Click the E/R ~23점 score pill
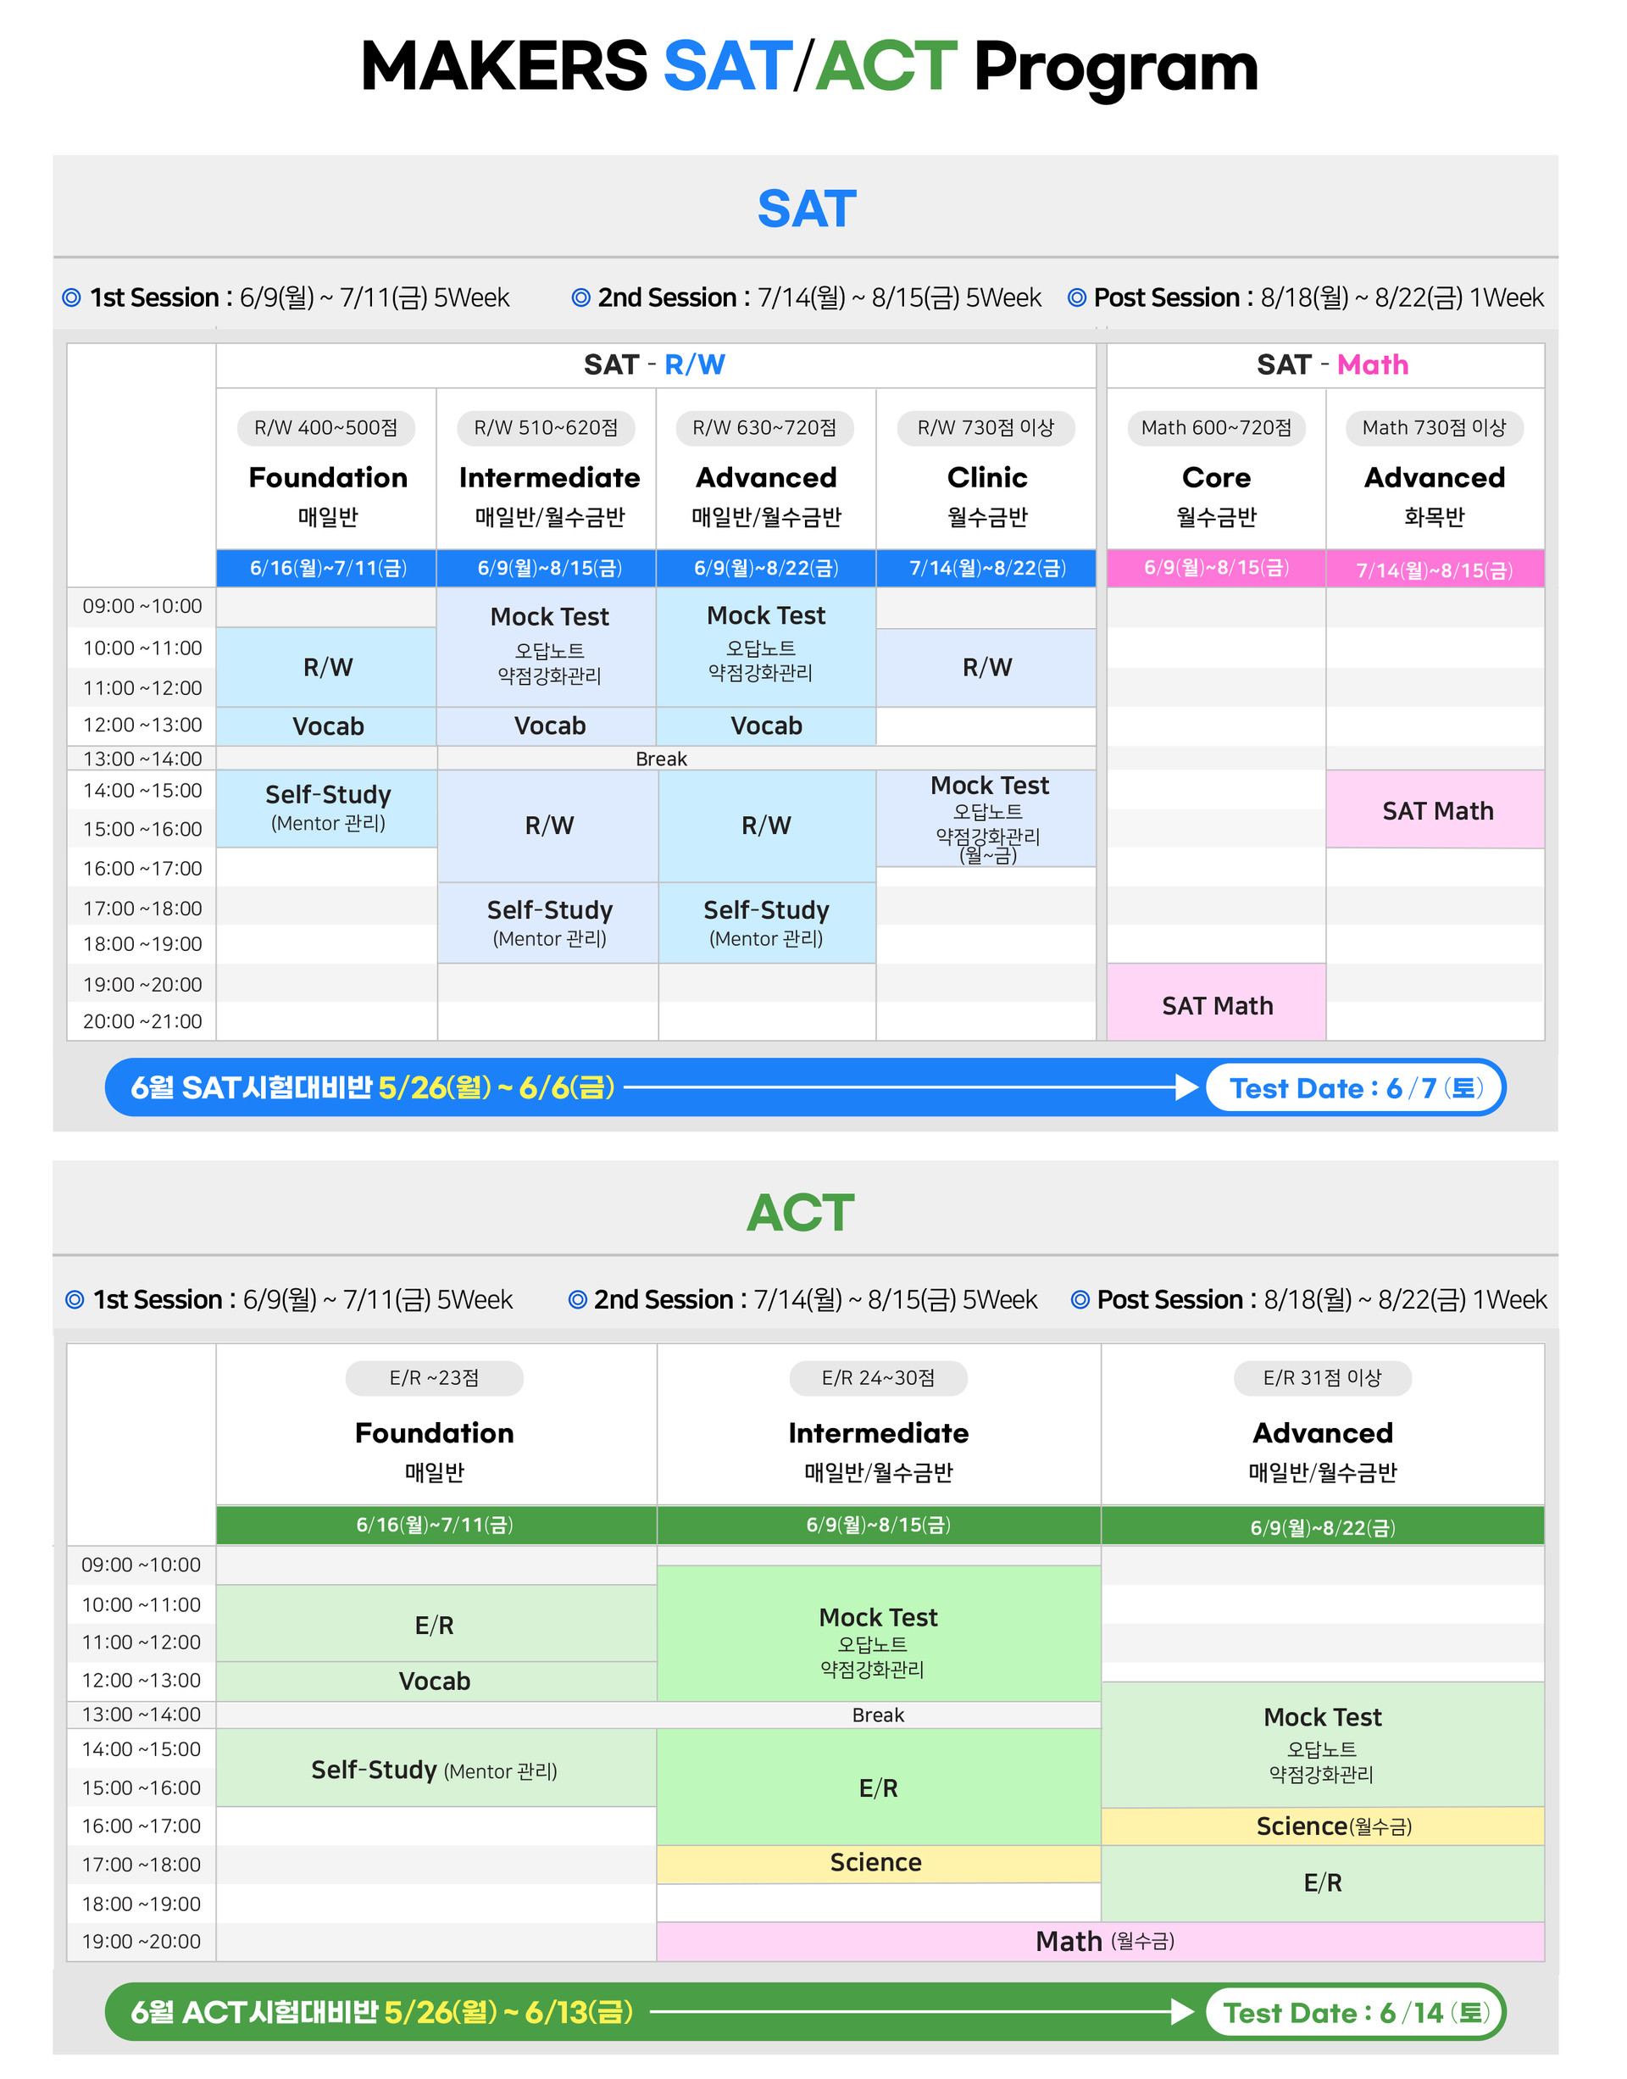The width and height of the screenshot is (1627, 2079). 435,1378
